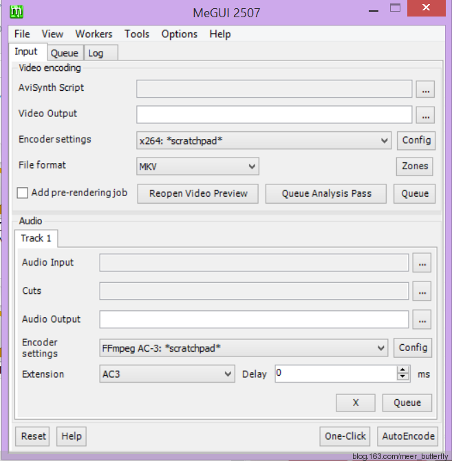
Task: Click the Audio Input text field
Action: (254, 263)
